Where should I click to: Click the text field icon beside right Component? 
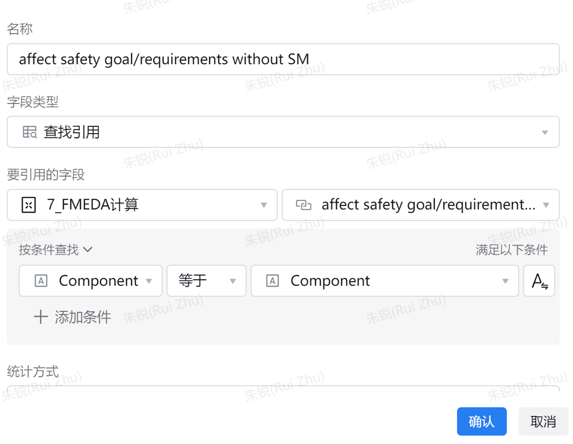click(x=273, y=281)
